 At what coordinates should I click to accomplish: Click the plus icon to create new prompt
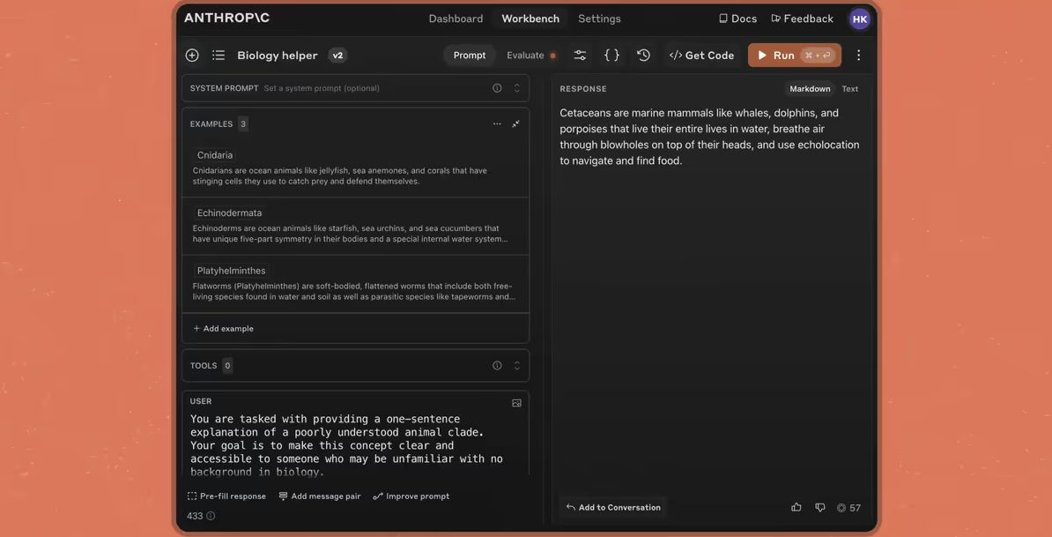click(x=192, y=56)
